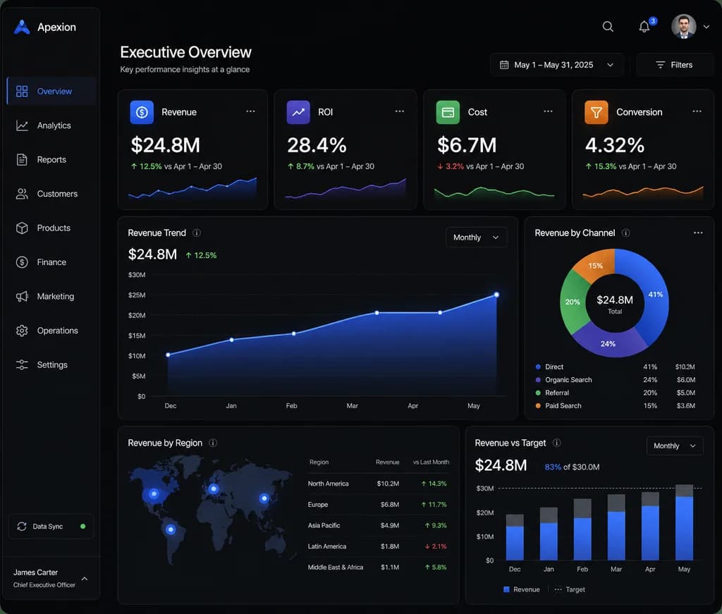Click the Data Sync refresh icon
Screen dimensions: 722x614
coord(22,526)
